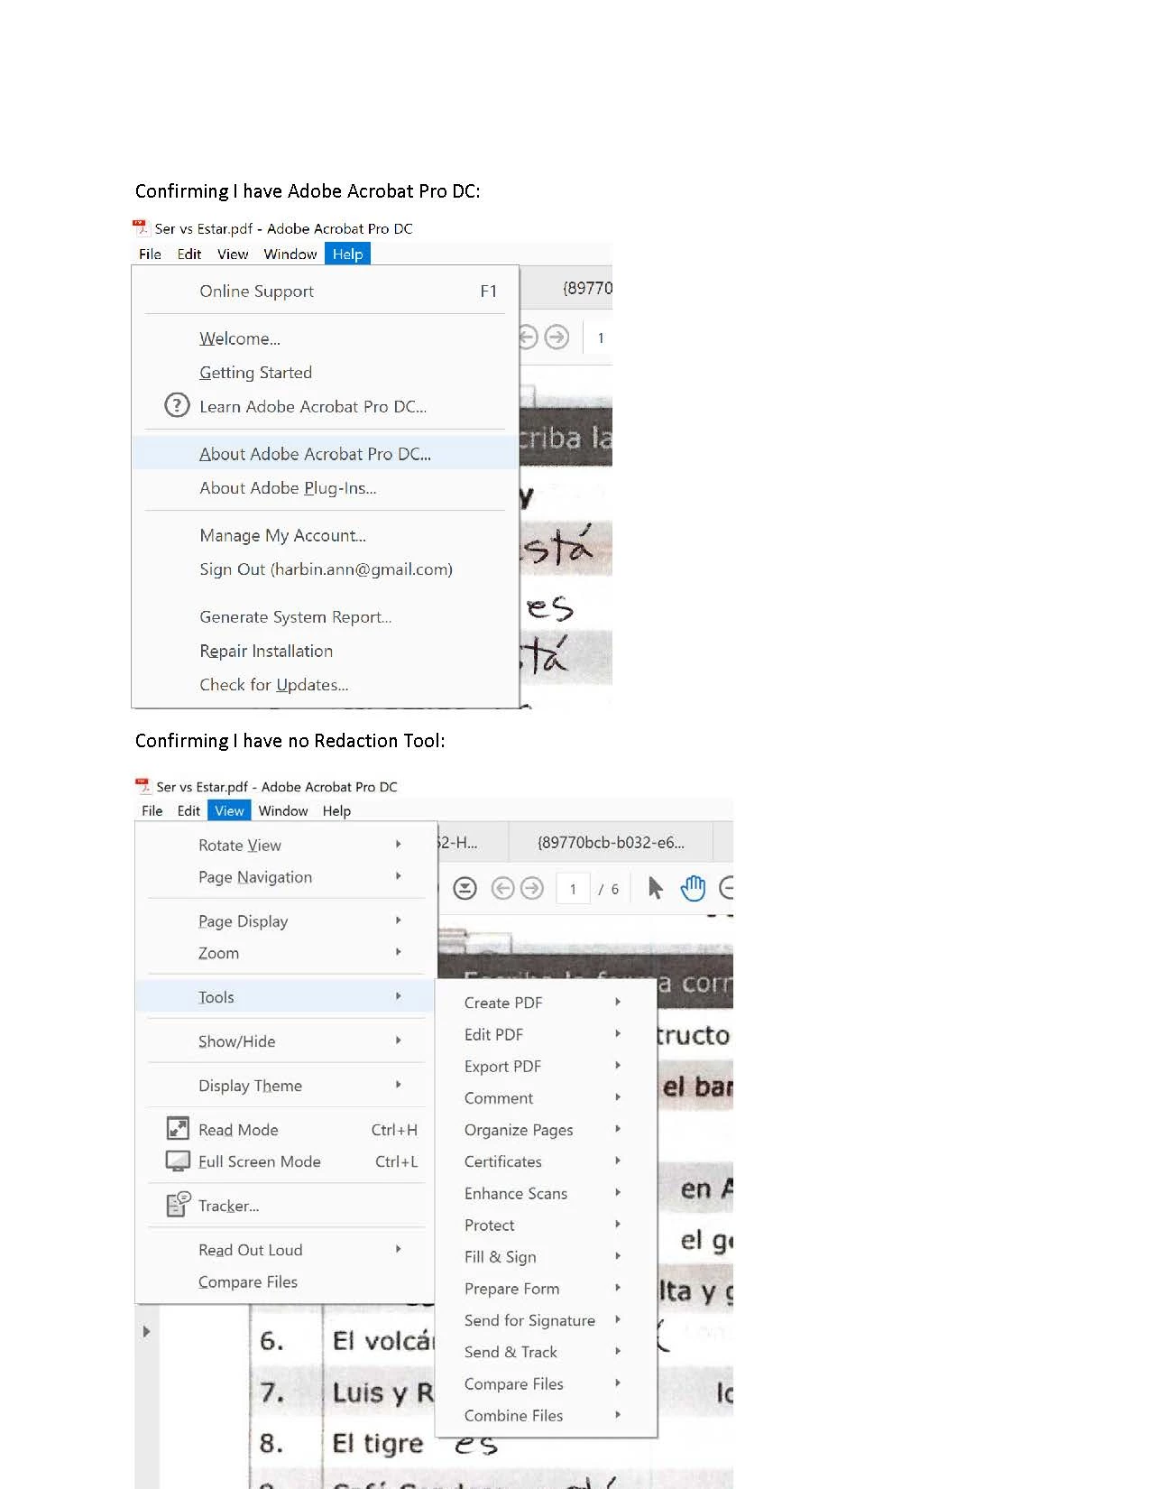Choose Prepare Form in Tools submenu
The width and height of the screenshot is (1150, 1489).
[546, 1288]
